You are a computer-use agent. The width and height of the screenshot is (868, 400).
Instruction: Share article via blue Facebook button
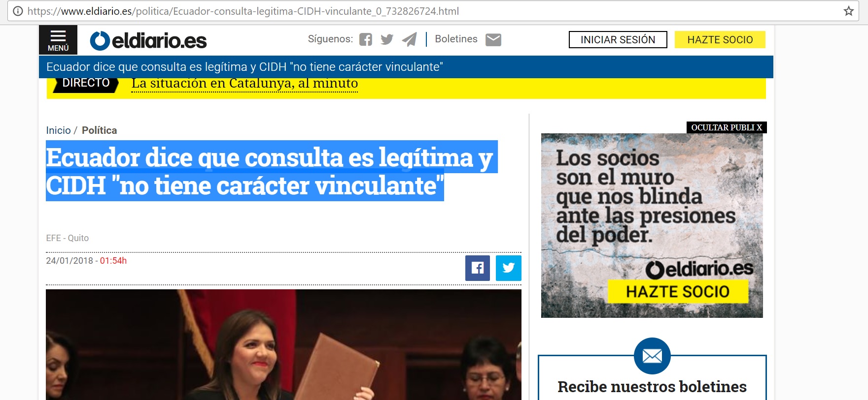pyautogui.click(x=477, y=268)
